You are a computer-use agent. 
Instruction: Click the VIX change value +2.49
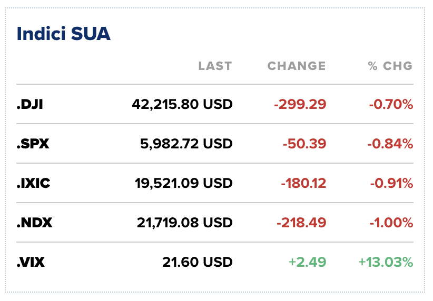(307, 262)
